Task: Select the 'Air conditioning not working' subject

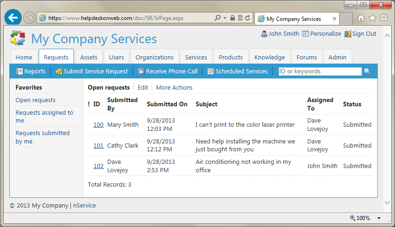Action: (243, 166)
